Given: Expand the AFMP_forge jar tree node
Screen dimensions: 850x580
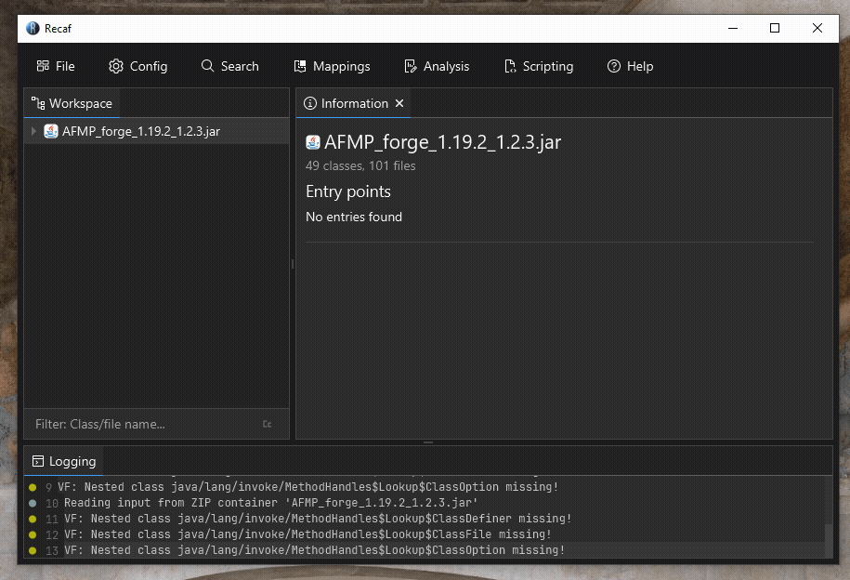Looking at the screenshot, I should (x=33, y=131).
